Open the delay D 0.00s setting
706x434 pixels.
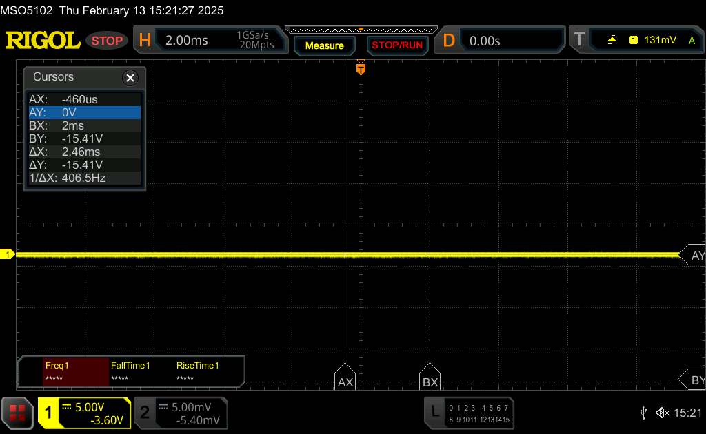point(500,40)
